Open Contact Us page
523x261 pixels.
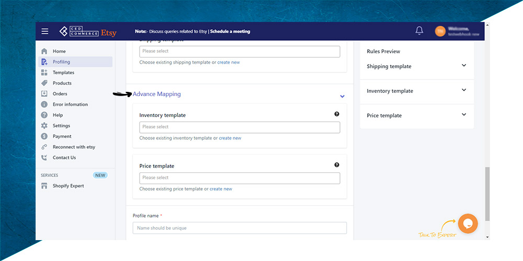[64, 158]
